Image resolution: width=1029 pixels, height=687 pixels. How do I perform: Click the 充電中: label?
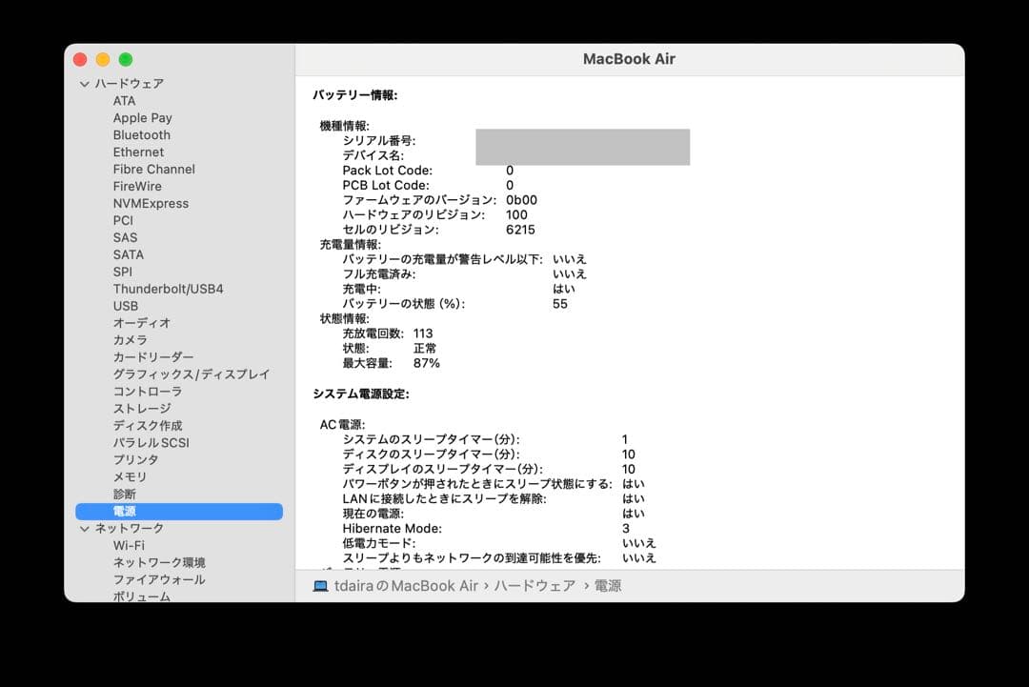(362, 289)
